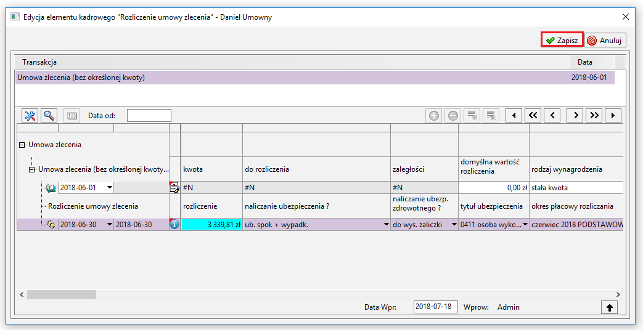This screenshot has width=643, height=330.
Task: Open the ub. społ. + wypadk. dropdown
Action: point(386,224)
